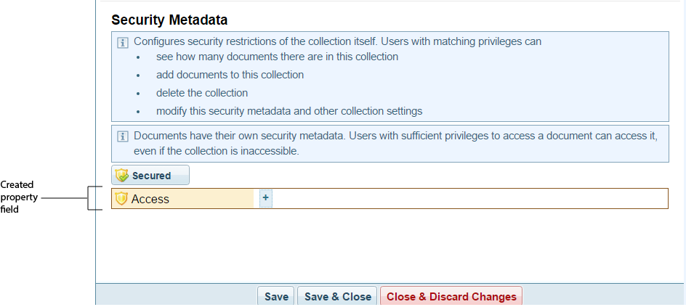Click the shield icon on the Secured button
The height and width of the screenshot is (307, 686).
pyautogui.click(x=122, y=176)
